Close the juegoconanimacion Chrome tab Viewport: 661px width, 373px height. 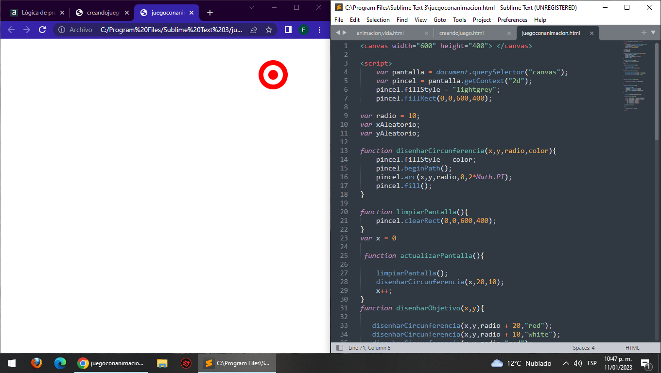point(191,13)
